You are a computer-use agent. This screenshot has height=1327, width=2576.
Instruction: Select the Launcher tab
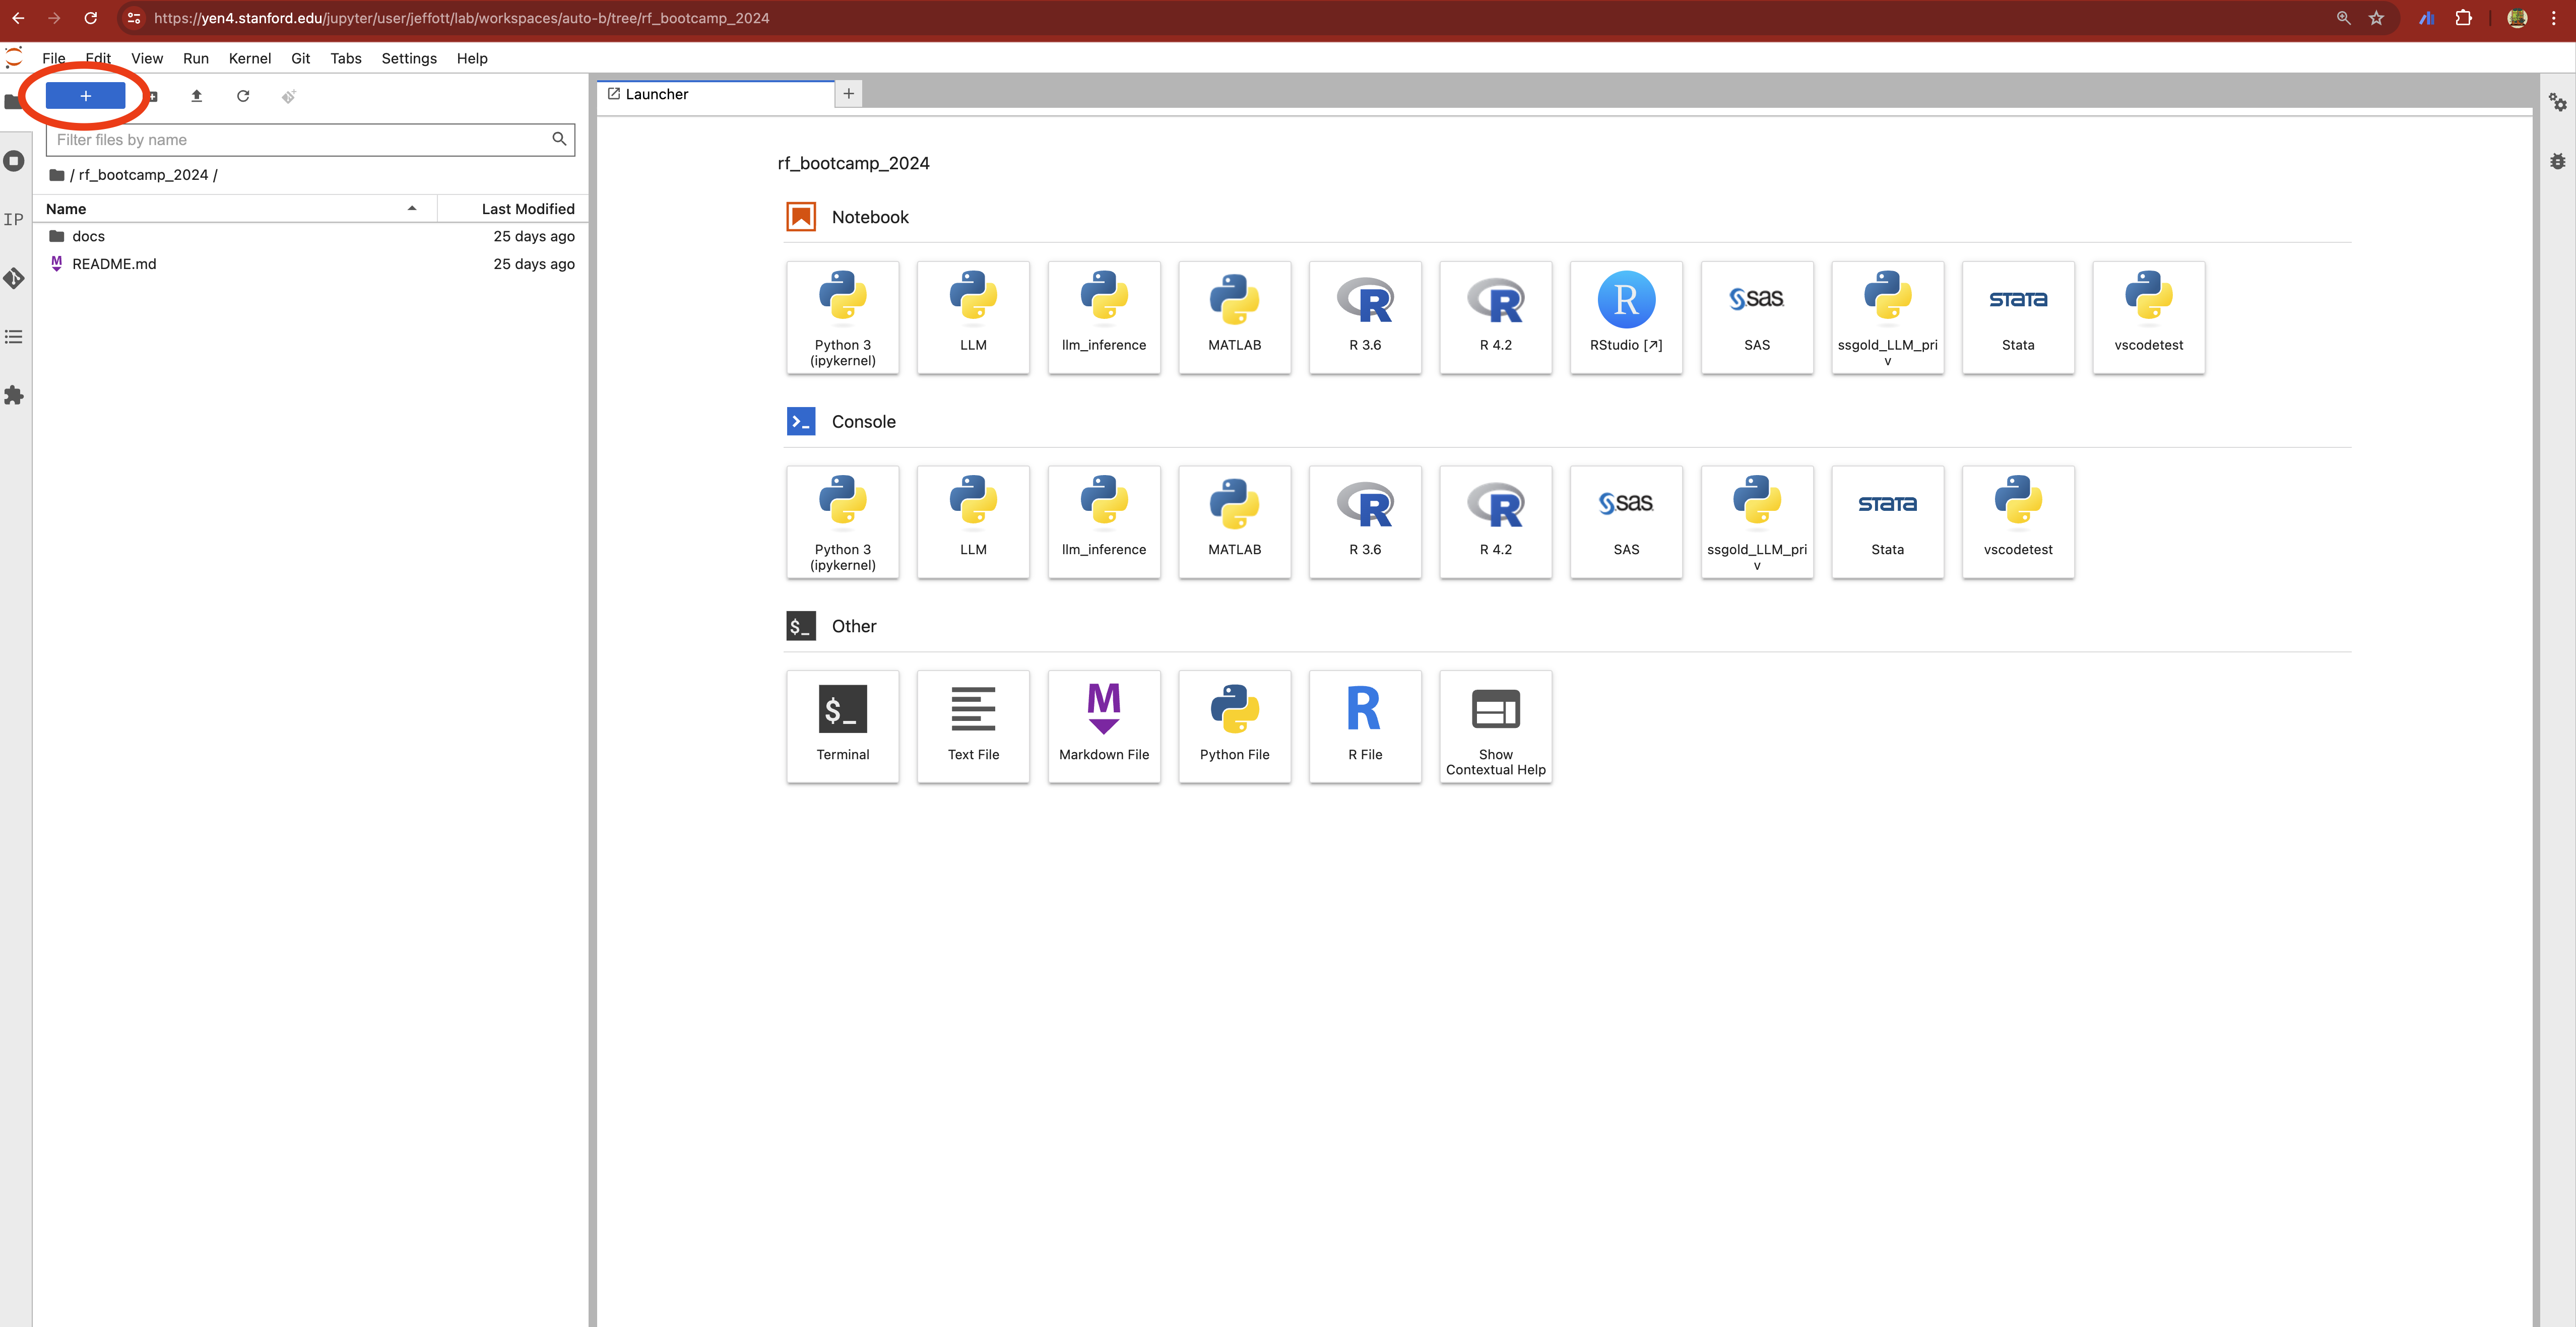pyautogui.click(x=715, y=94)
